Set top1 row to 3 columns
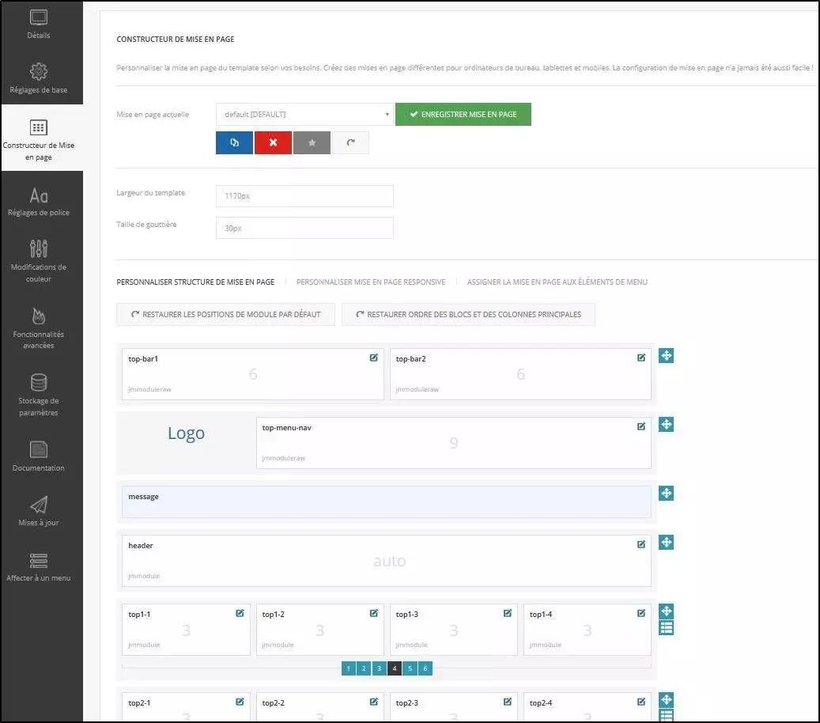820x723 pixels. (x=379, y=668)
